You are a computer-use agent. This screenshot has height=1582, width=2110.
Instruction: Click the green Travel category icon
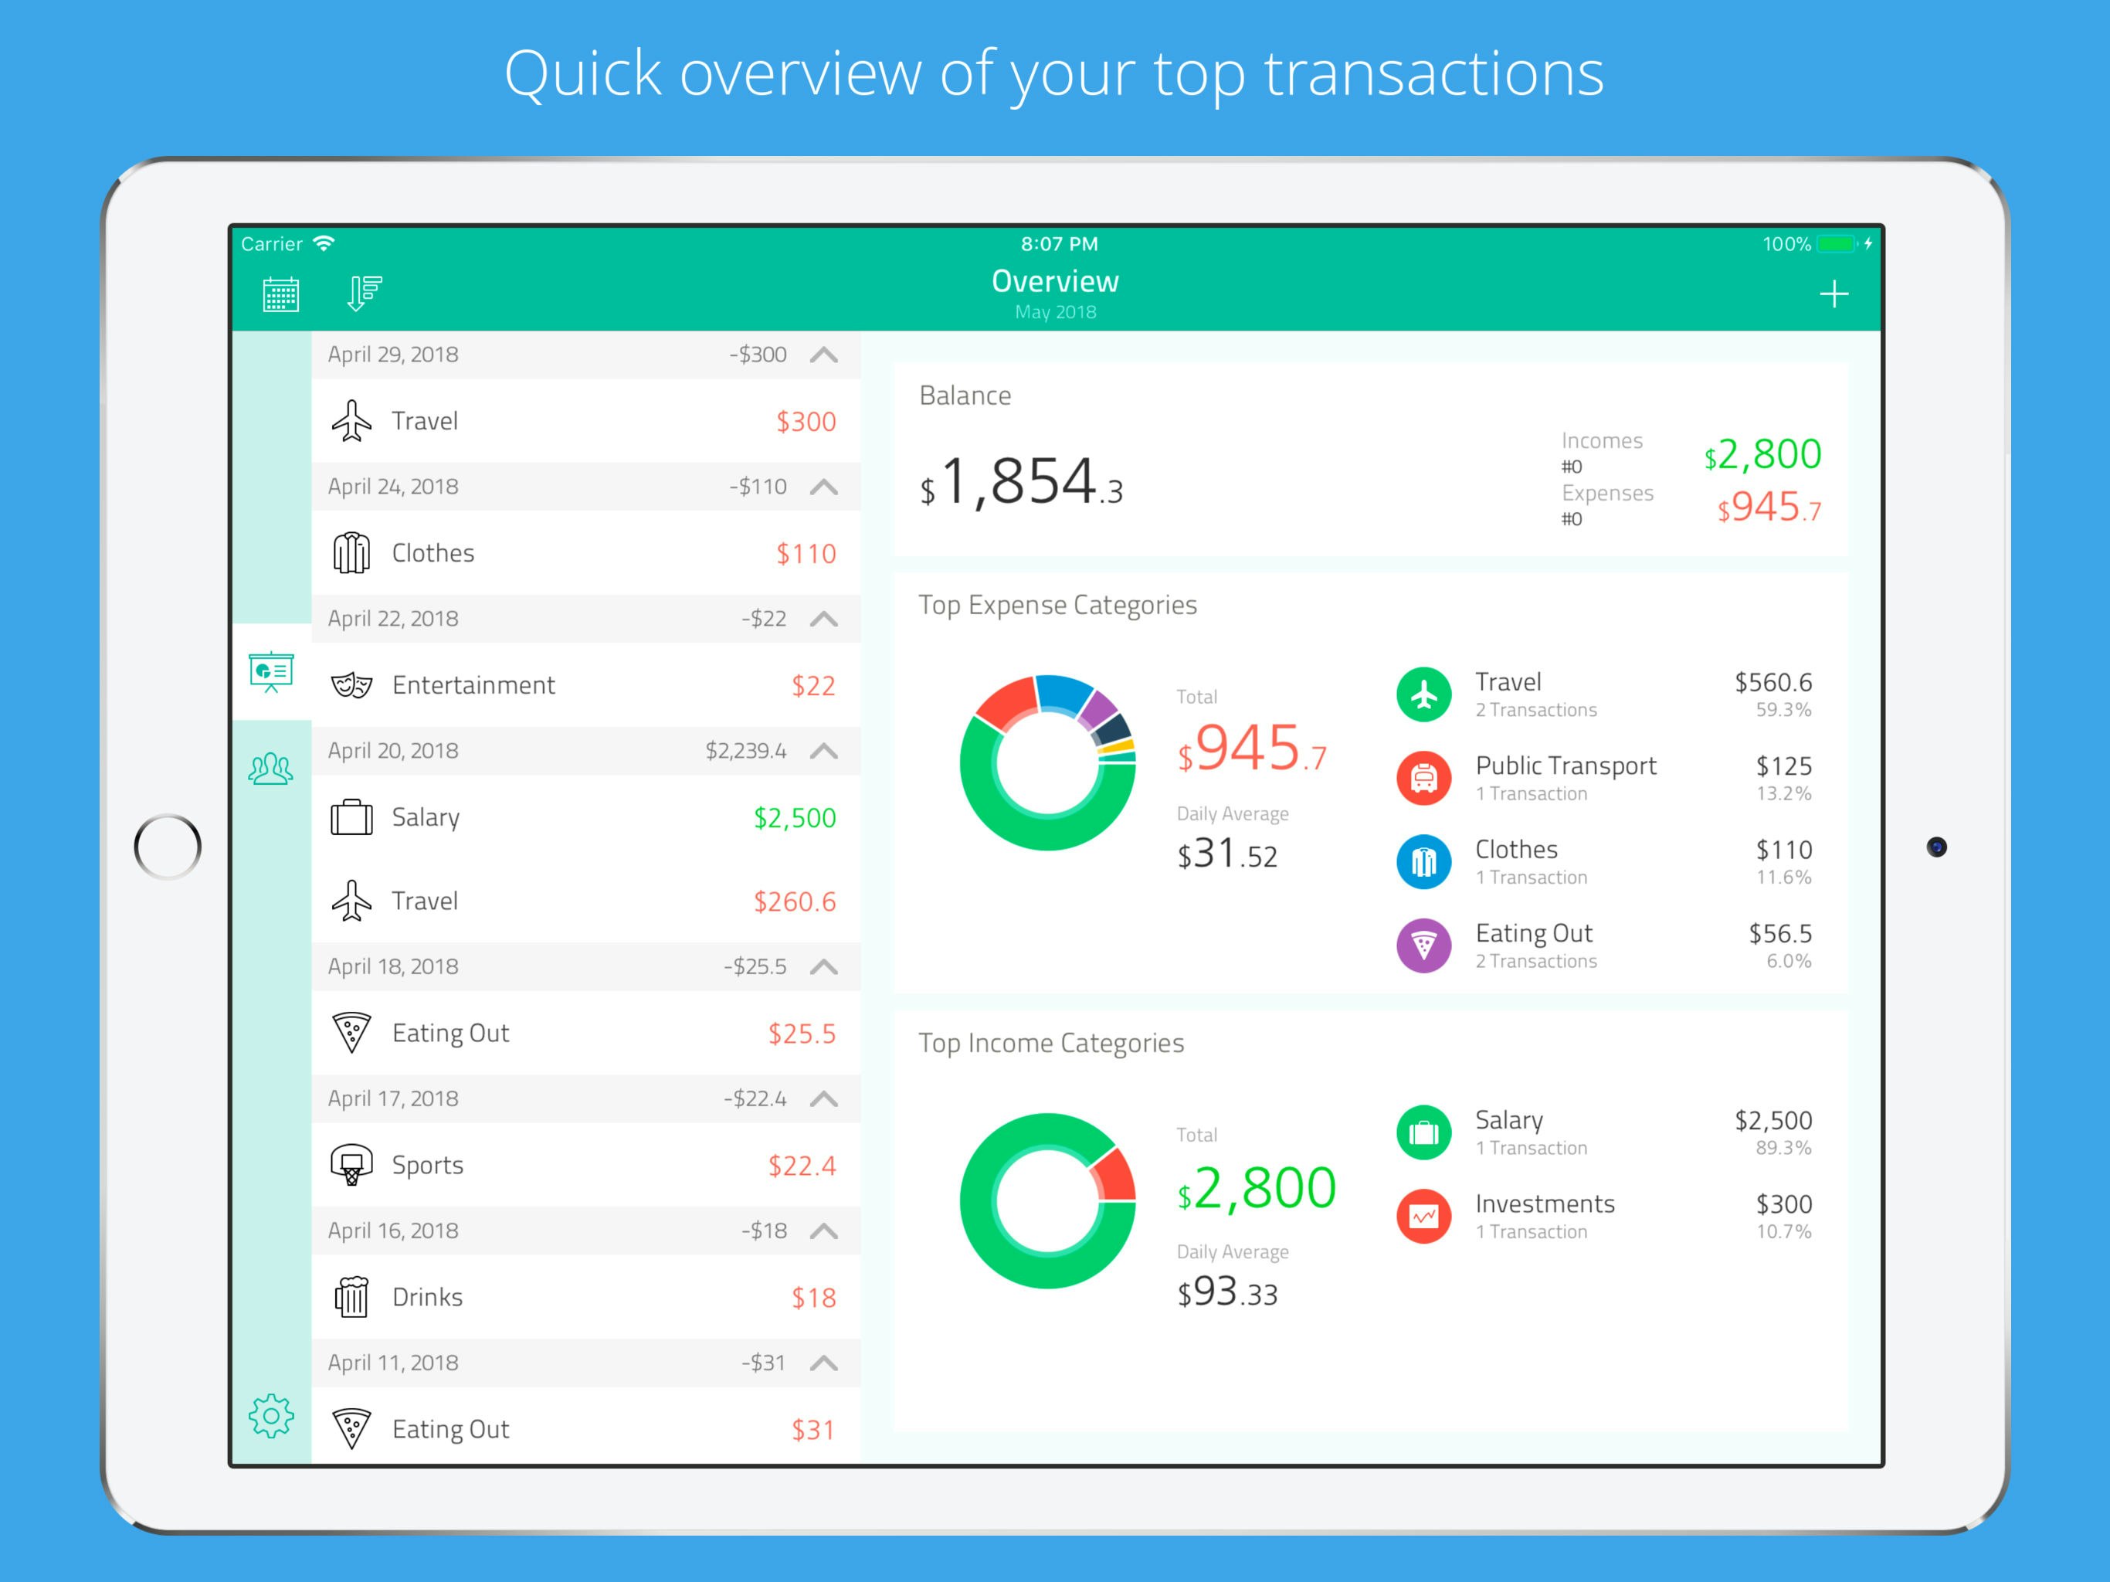1423,694
